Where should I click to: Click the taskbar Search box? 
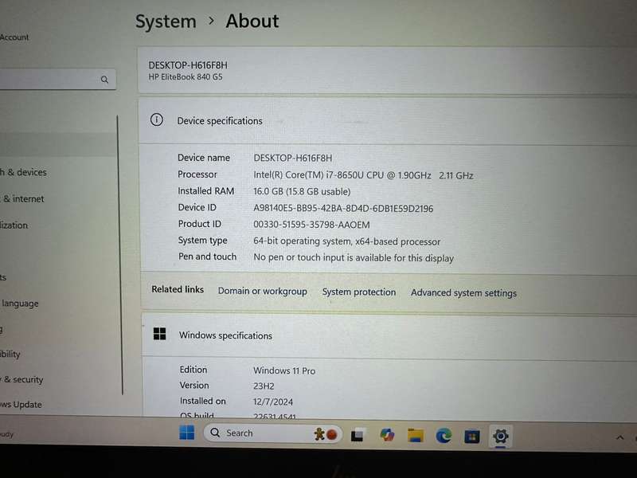pos(272,433)
